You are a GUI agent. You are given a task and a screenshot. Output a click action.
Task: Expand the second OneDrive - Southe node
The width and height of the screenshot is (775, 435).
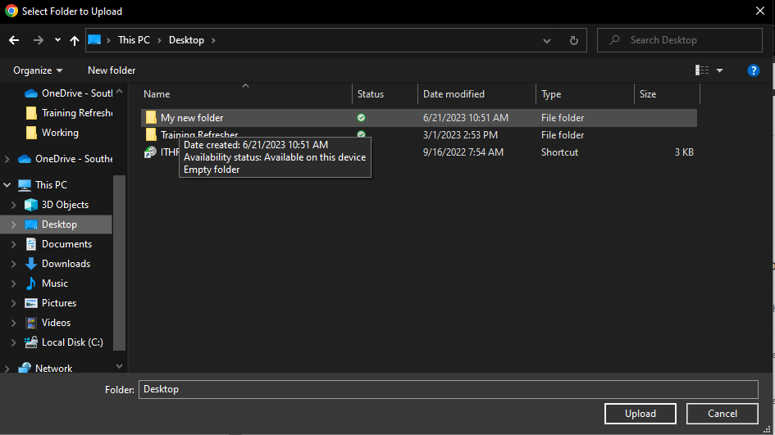(x=7, y=159)
